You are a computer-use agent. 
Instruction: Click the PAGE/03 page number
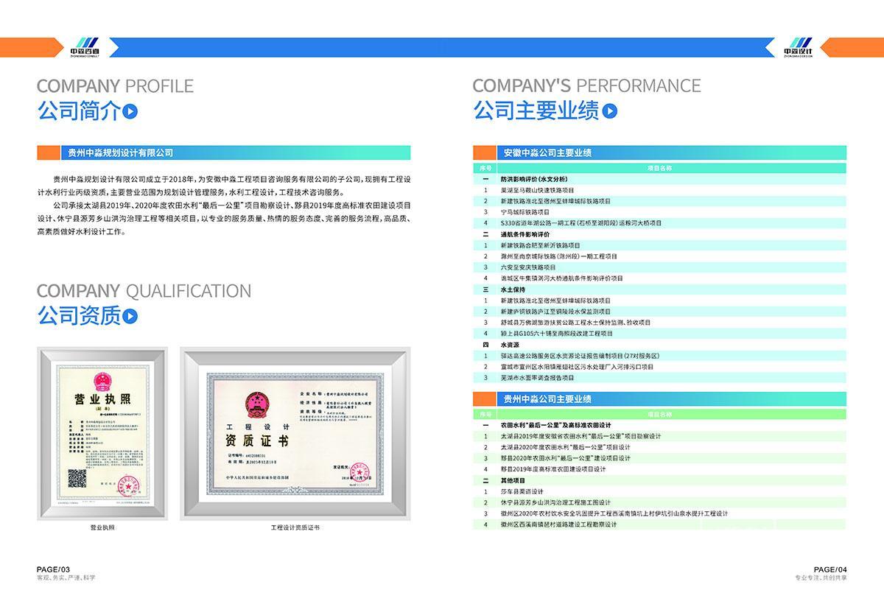click(x=53, y=569)
